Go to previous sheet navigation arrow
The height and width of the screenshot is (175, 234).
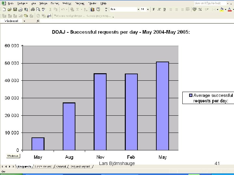(6, 167)
